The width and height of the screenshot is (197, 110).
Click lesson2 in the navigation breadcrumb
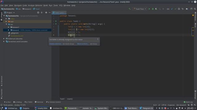coord(27,9)
